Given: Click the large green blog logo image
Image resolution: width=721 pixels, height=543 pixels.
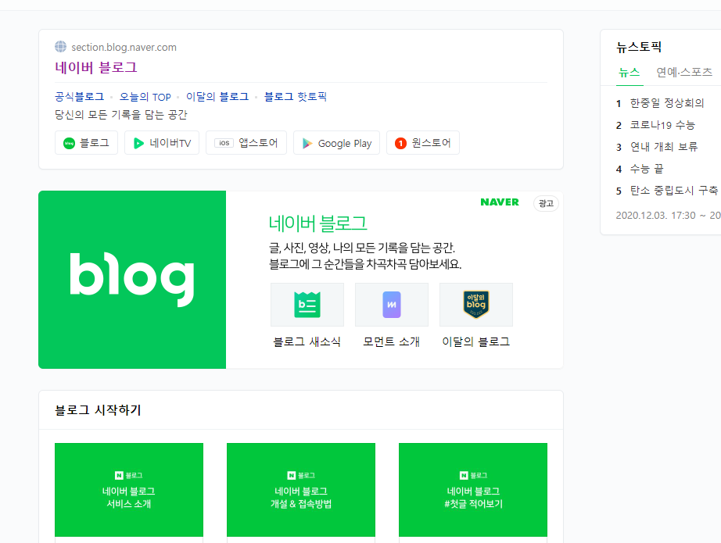Looking at the screenshot, I should click(132, 279).
